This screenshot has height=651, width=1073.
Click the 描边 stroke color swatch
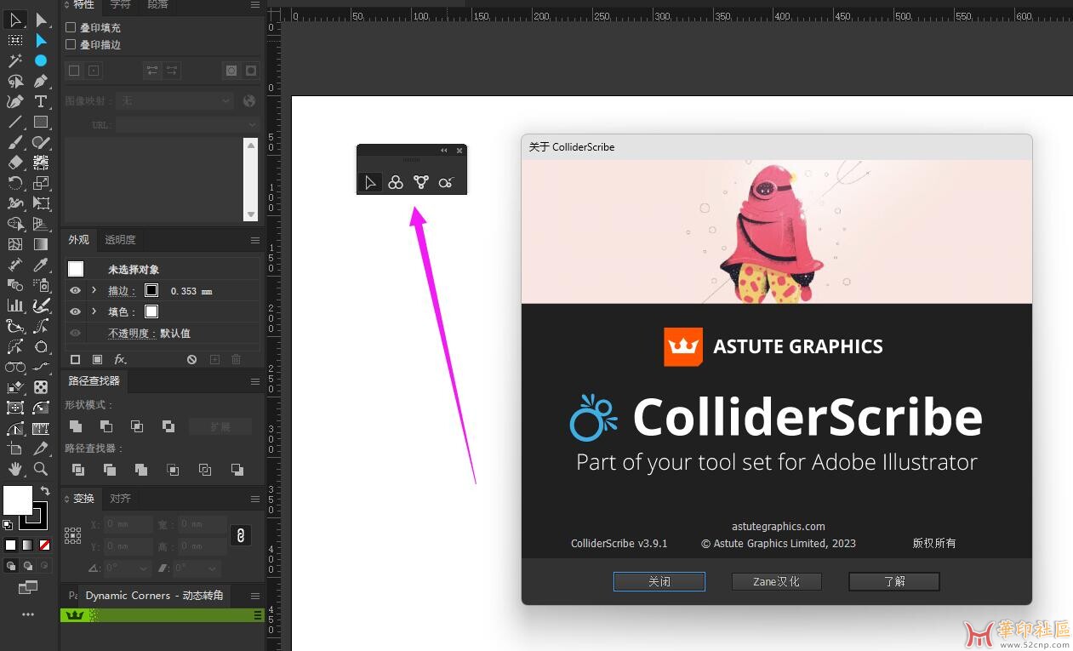tap(151, 290)
